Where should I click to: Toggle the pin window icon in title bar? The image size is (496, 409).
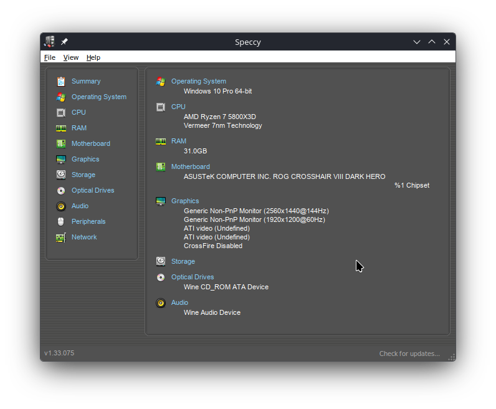point(65,42)
